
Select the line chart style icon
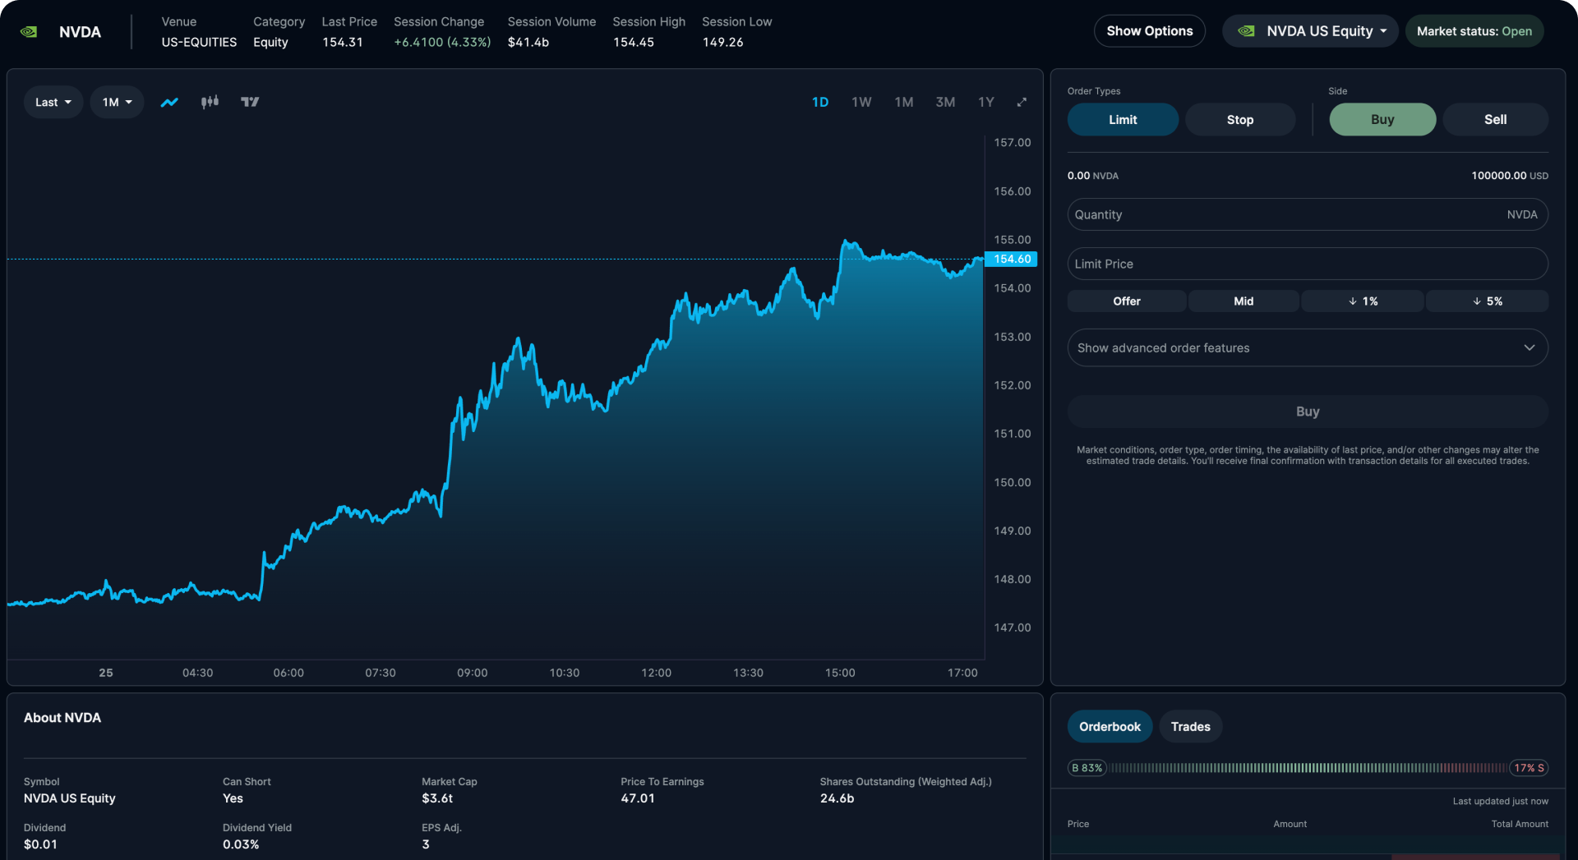169,102
